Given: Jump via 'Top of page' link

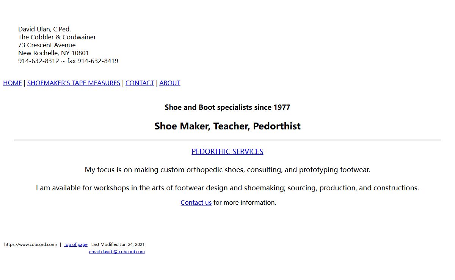Looking at the screenshot, I should coord(75,244).
